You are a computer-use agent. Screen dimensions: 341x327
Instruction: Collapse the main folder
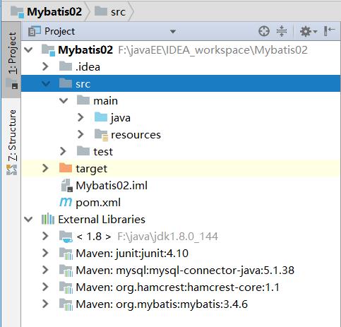64,101
